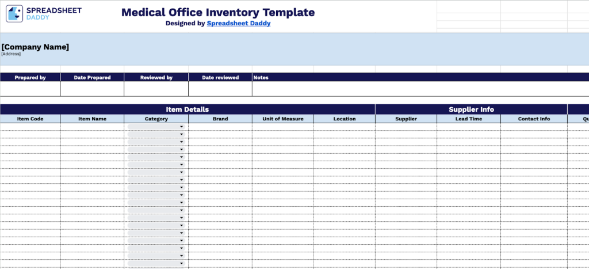Image resolution: width=589 pixels, height=269 pixels.
Task: Open the Spreadsheet Daddy hyperlink
Action: coord(238,24)
